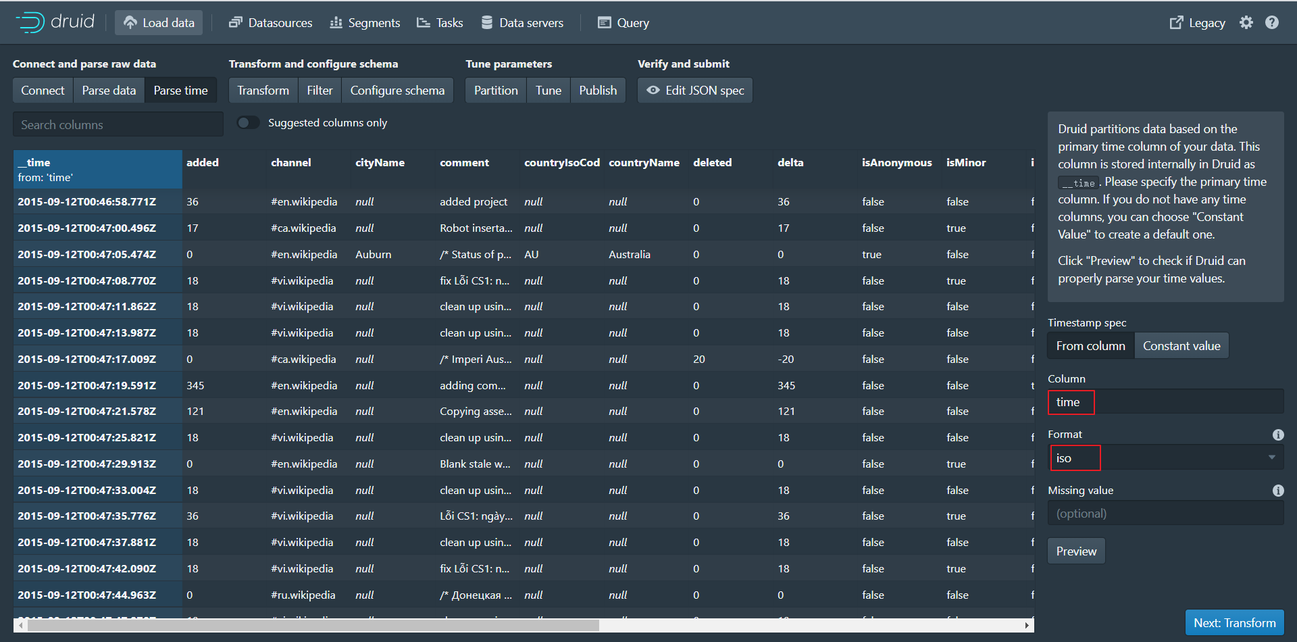Click the 'added project' comment cell
This screenshot has width=1297, height=642.
coord(478,202)
